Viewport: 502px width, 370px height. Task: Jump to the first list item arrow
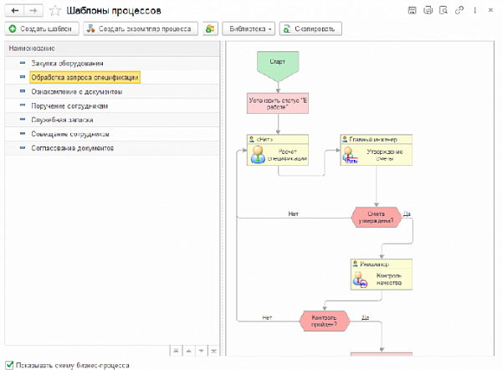[176, 351]
